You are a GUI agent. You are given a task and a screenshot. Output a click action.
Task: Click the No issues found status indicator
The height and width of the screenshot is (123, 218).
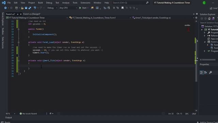tap(28, 114)
